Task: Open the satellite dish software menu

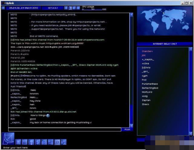Action: click(8, 139)
